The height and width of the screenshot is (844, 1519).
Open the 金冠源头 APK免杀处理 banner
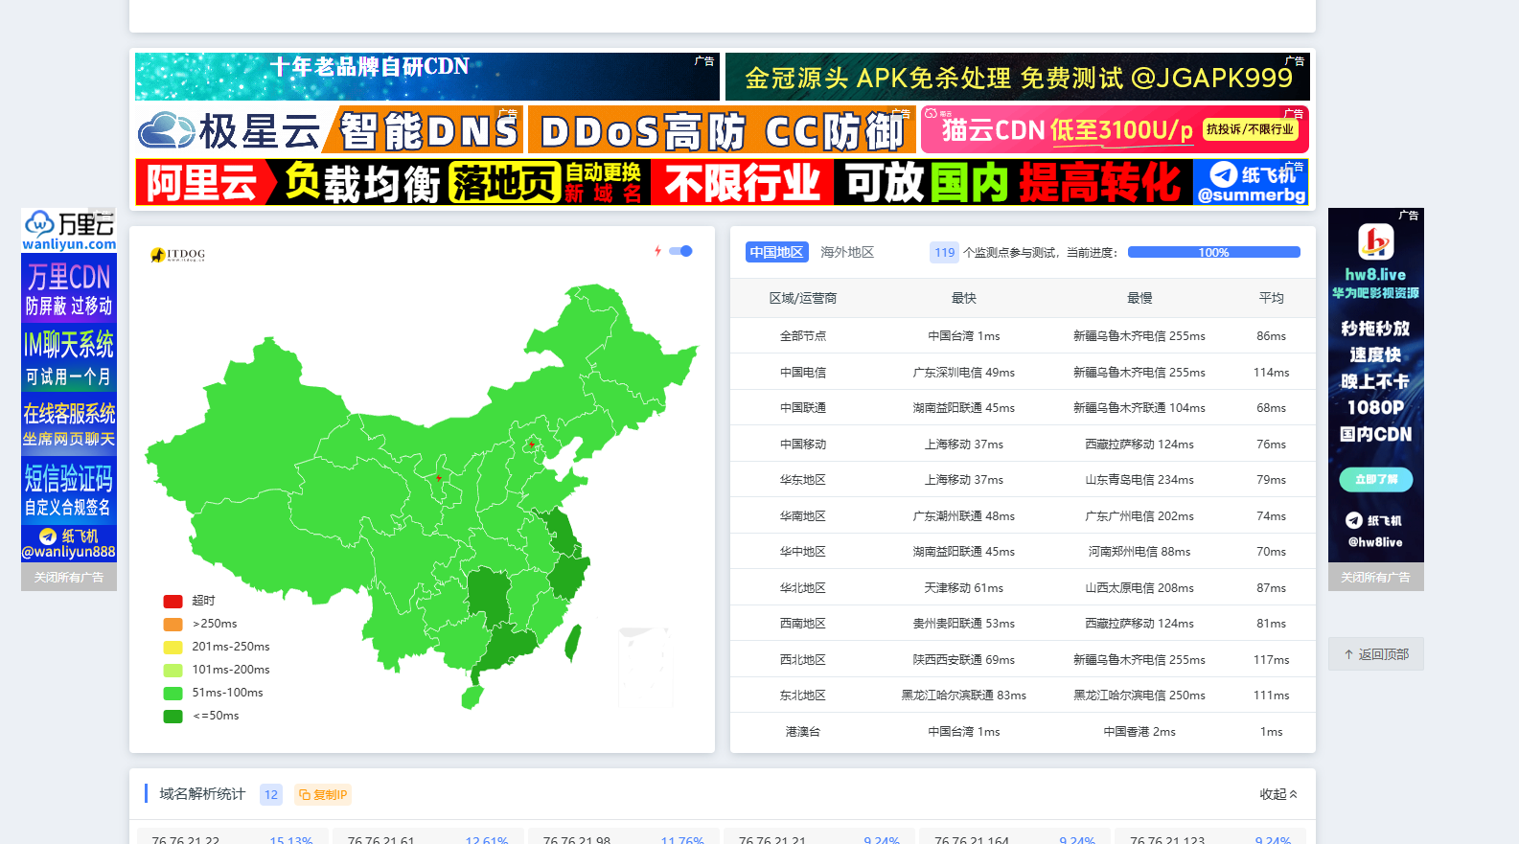tap(1018, 77)
